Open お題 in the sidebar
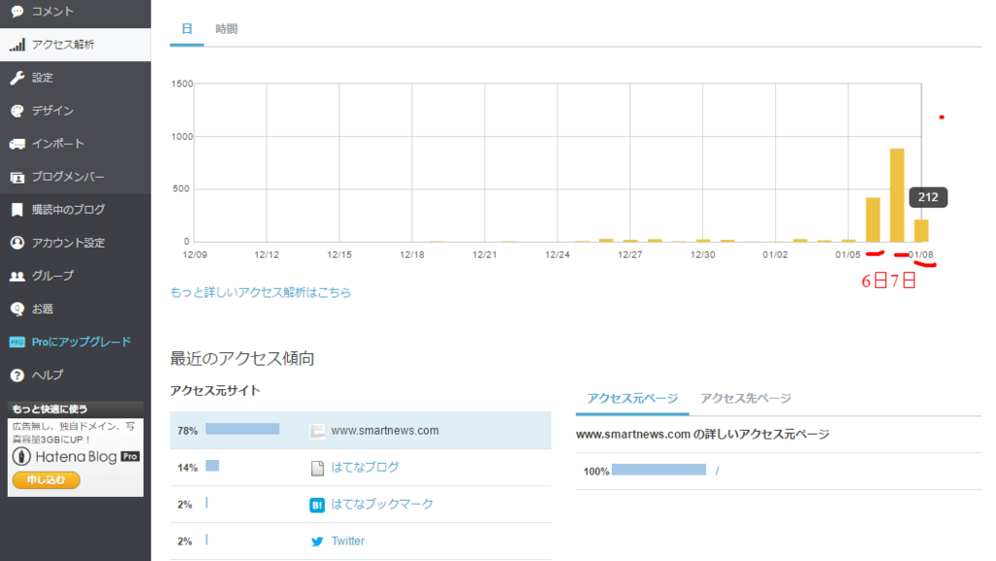 point(43,309)
